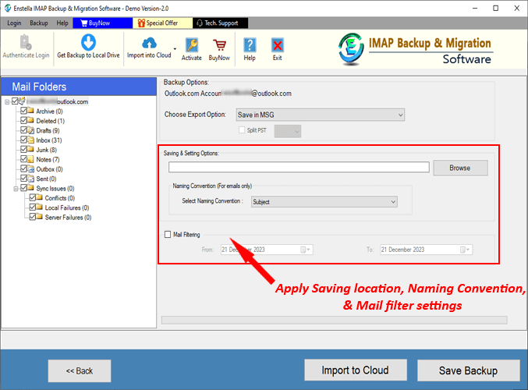Open the Login menu
Screen dimensions: 528x390
click(x=14, y=23)
